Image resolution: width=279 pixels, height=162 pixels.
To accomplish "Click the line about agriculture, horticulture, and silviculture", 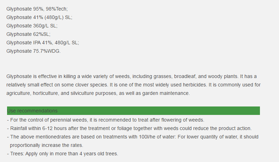I will coord(98,93).
